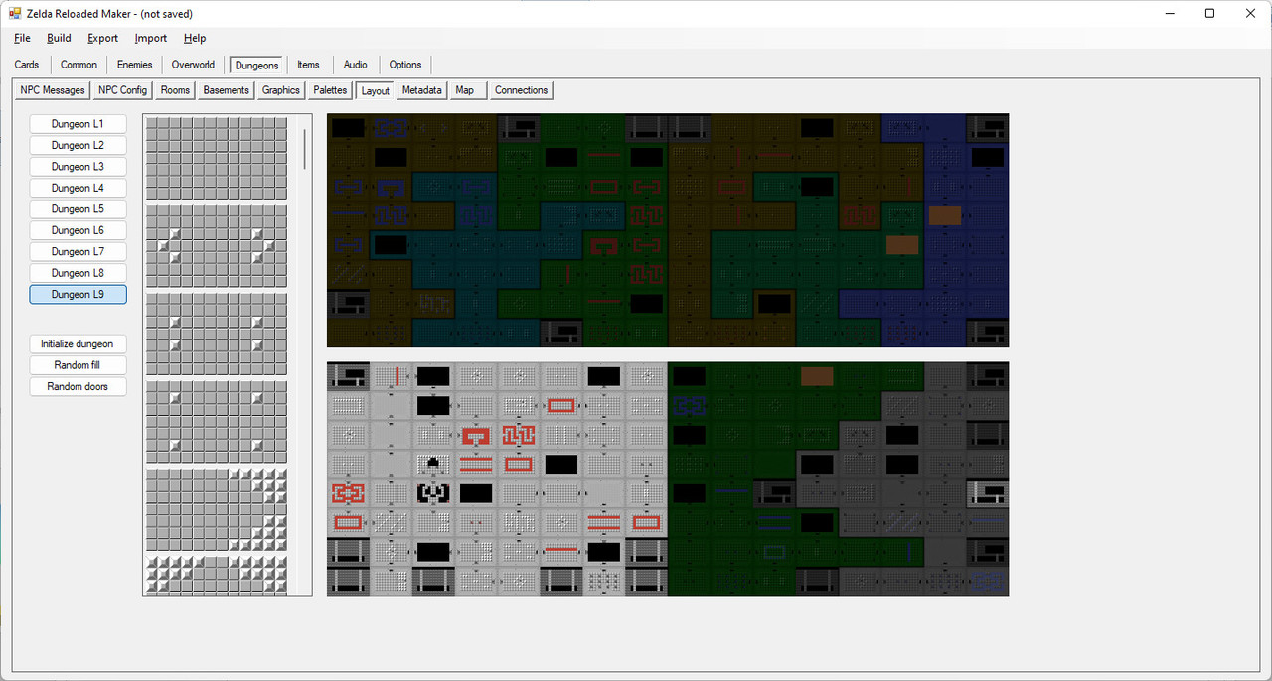1272x681 pixels.
Task: Switch to the Enemies tab
Action: coord(134,65)
